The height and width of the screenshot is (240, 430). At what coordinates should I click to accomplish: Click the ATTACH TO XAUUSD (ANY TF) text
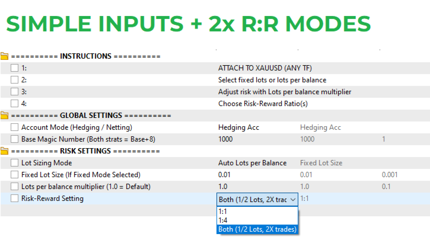pos(265,68)
